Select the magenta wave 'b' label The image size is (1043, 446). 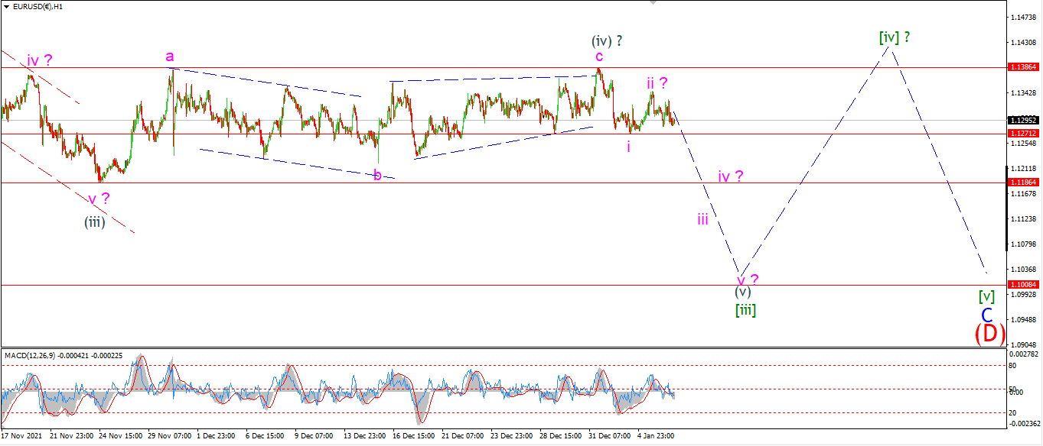click(377, 175)
